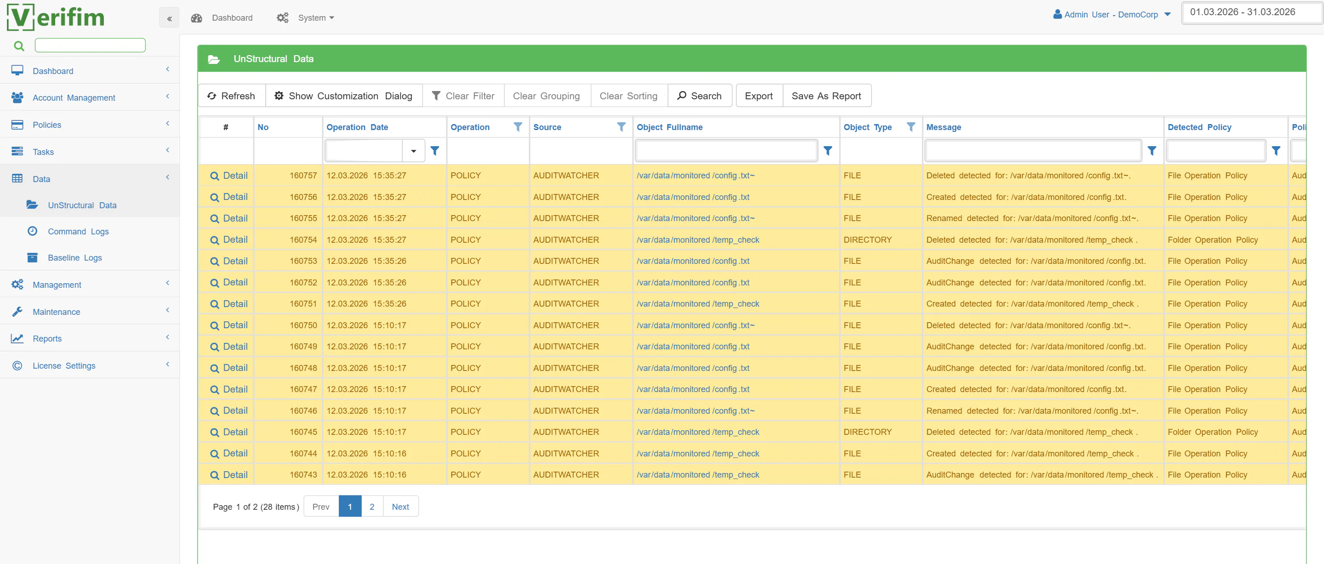Click the Refresh button
The image size is (1324, 564).
click(232, 96)
